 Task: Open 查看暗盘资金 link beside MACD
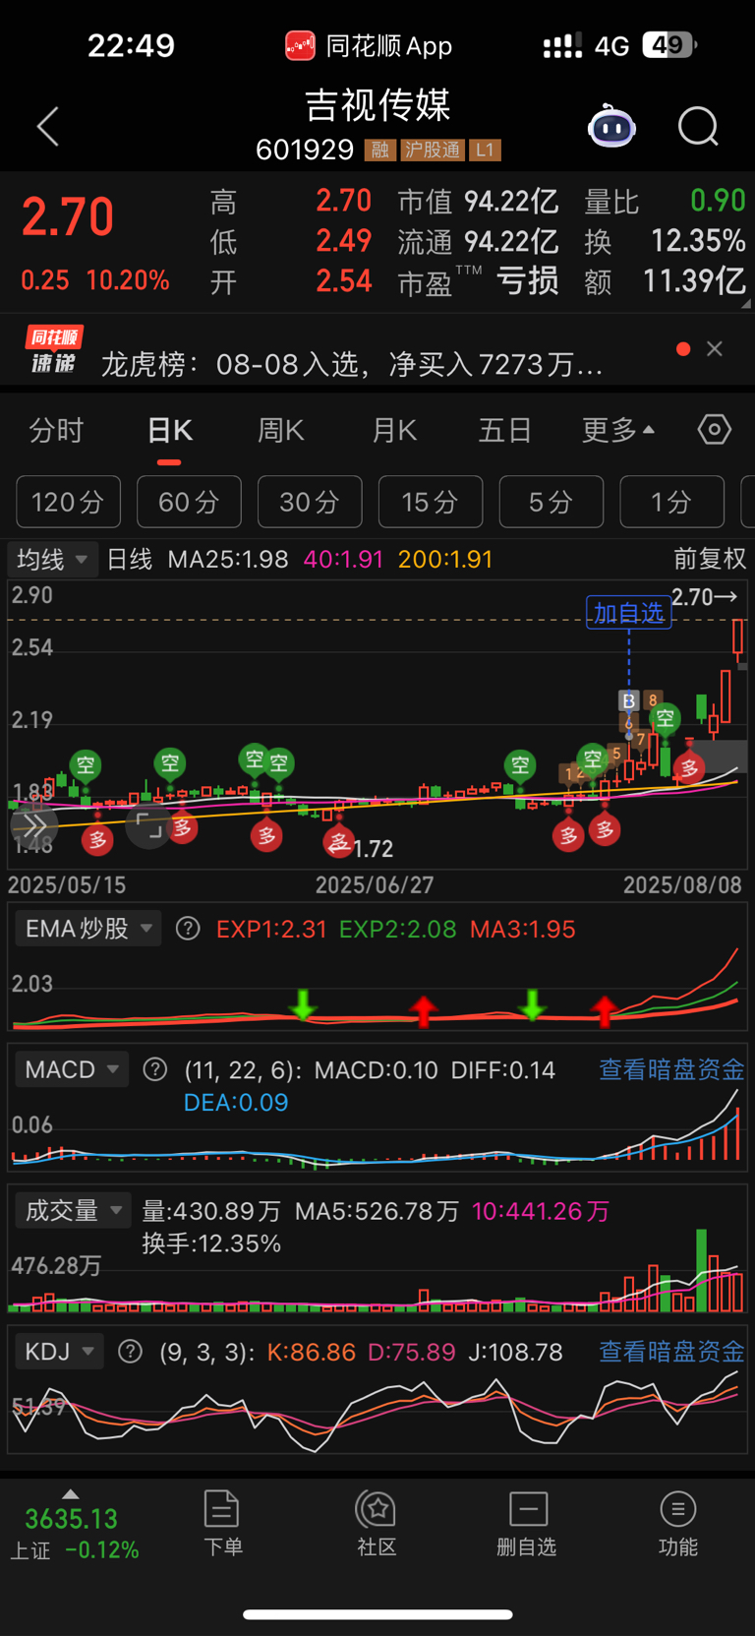coord(671,1069)
